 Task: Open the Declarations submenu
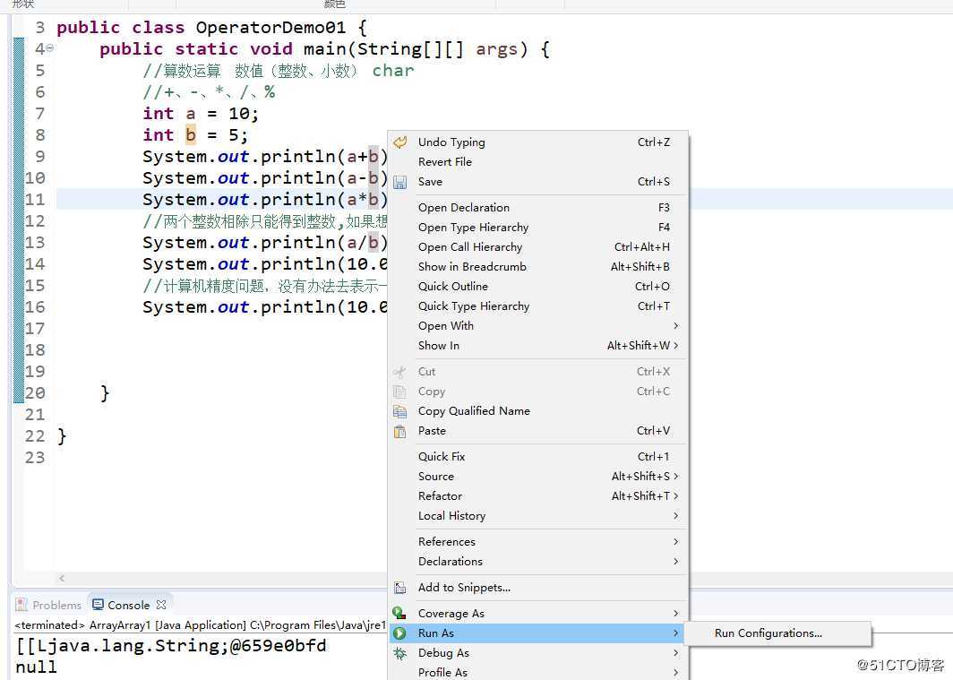(x=538, y=562)
